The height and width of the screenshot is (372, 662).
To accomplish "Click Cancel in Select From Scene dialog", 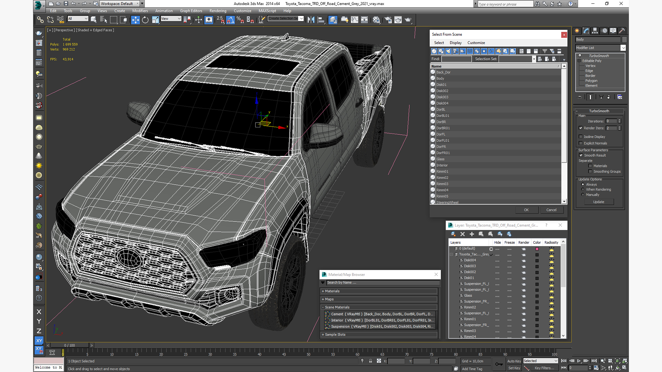I will click(551, 210).
